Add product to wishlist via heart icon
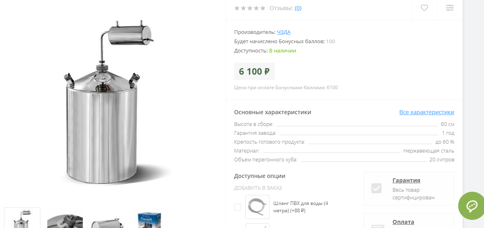The height and width of the screenshot is (228, 484). [425, 8]
